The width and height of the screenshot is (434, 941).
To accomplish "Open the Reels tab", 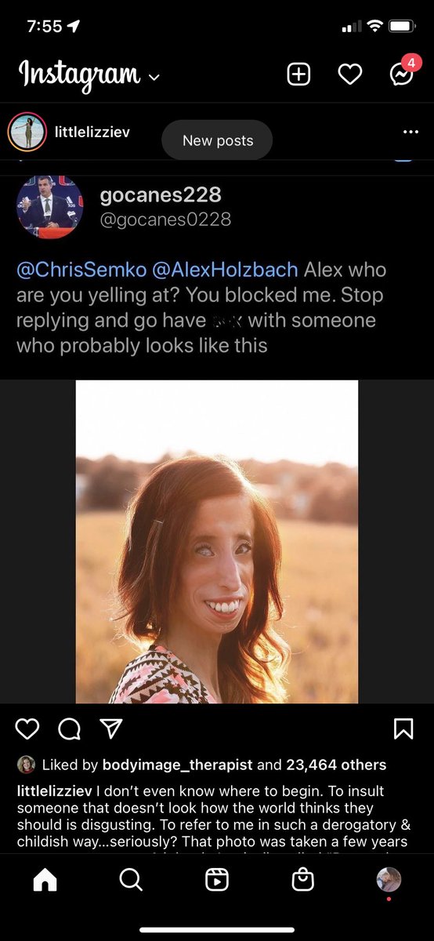I will [217, 880].
